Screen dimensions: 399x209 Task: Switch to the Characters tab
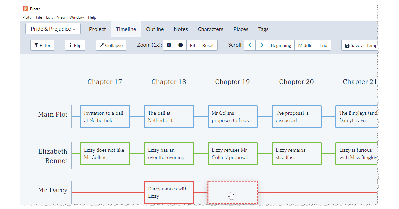(210, 29)
